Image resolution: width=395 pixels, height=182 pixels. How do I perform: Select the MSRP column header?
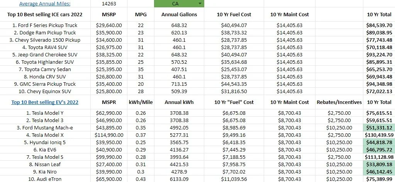point(109,15)
